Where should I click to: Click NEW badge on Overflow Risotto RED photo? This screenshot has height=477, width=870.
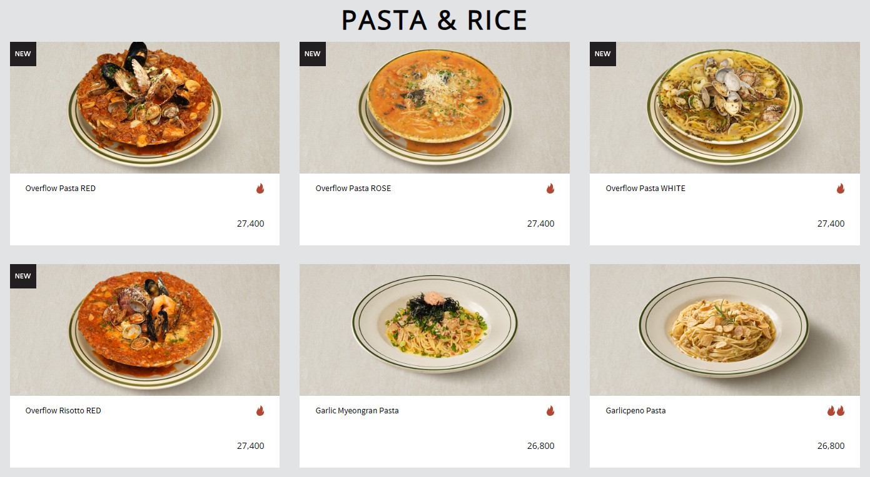click(x=23, y=276)
